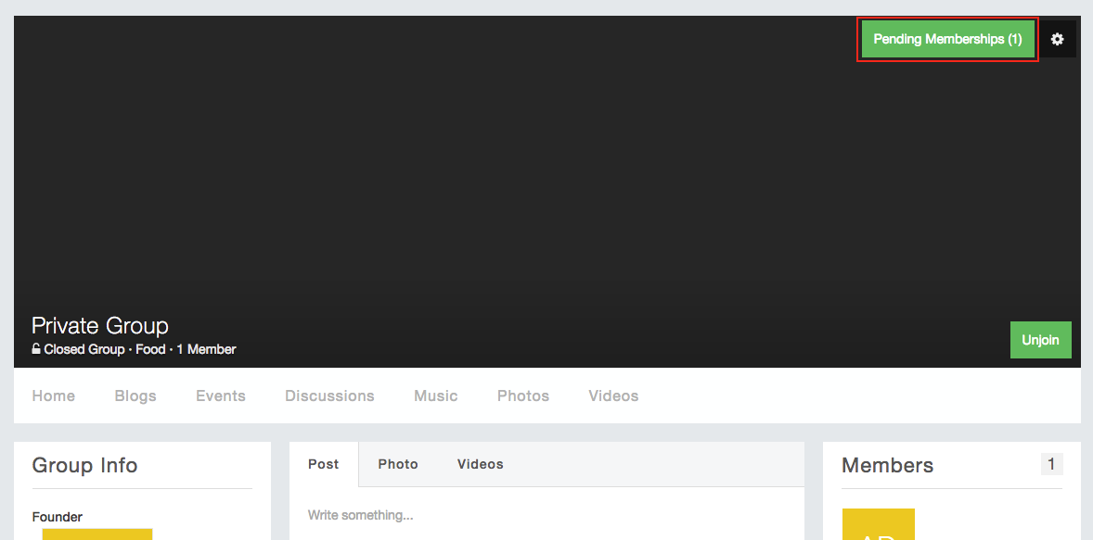Screen dimensions: 1093x540
Task: Click the 1 Member link on cover
Action: (x=206, y=349)
